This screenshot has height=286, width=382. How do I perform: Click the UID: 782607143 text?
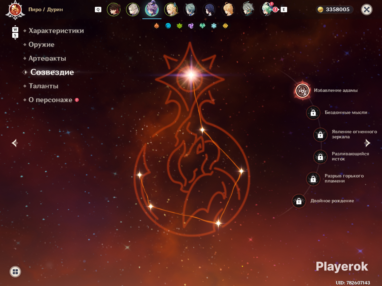(353, 283)
